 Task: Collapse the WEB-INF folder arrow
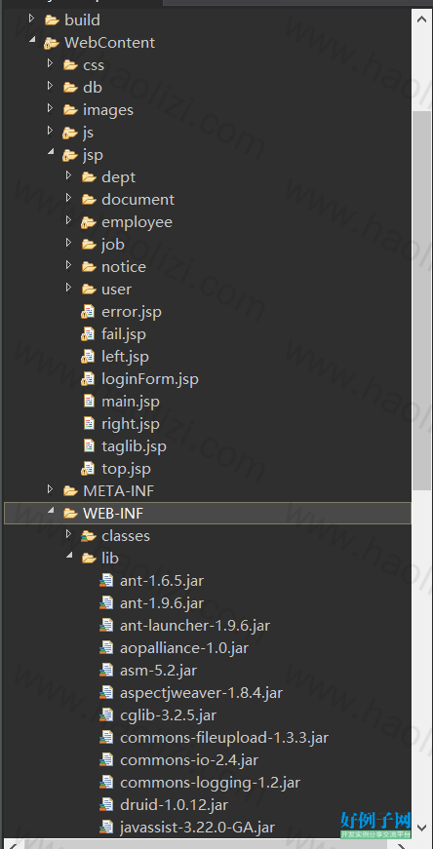[51, 511]
